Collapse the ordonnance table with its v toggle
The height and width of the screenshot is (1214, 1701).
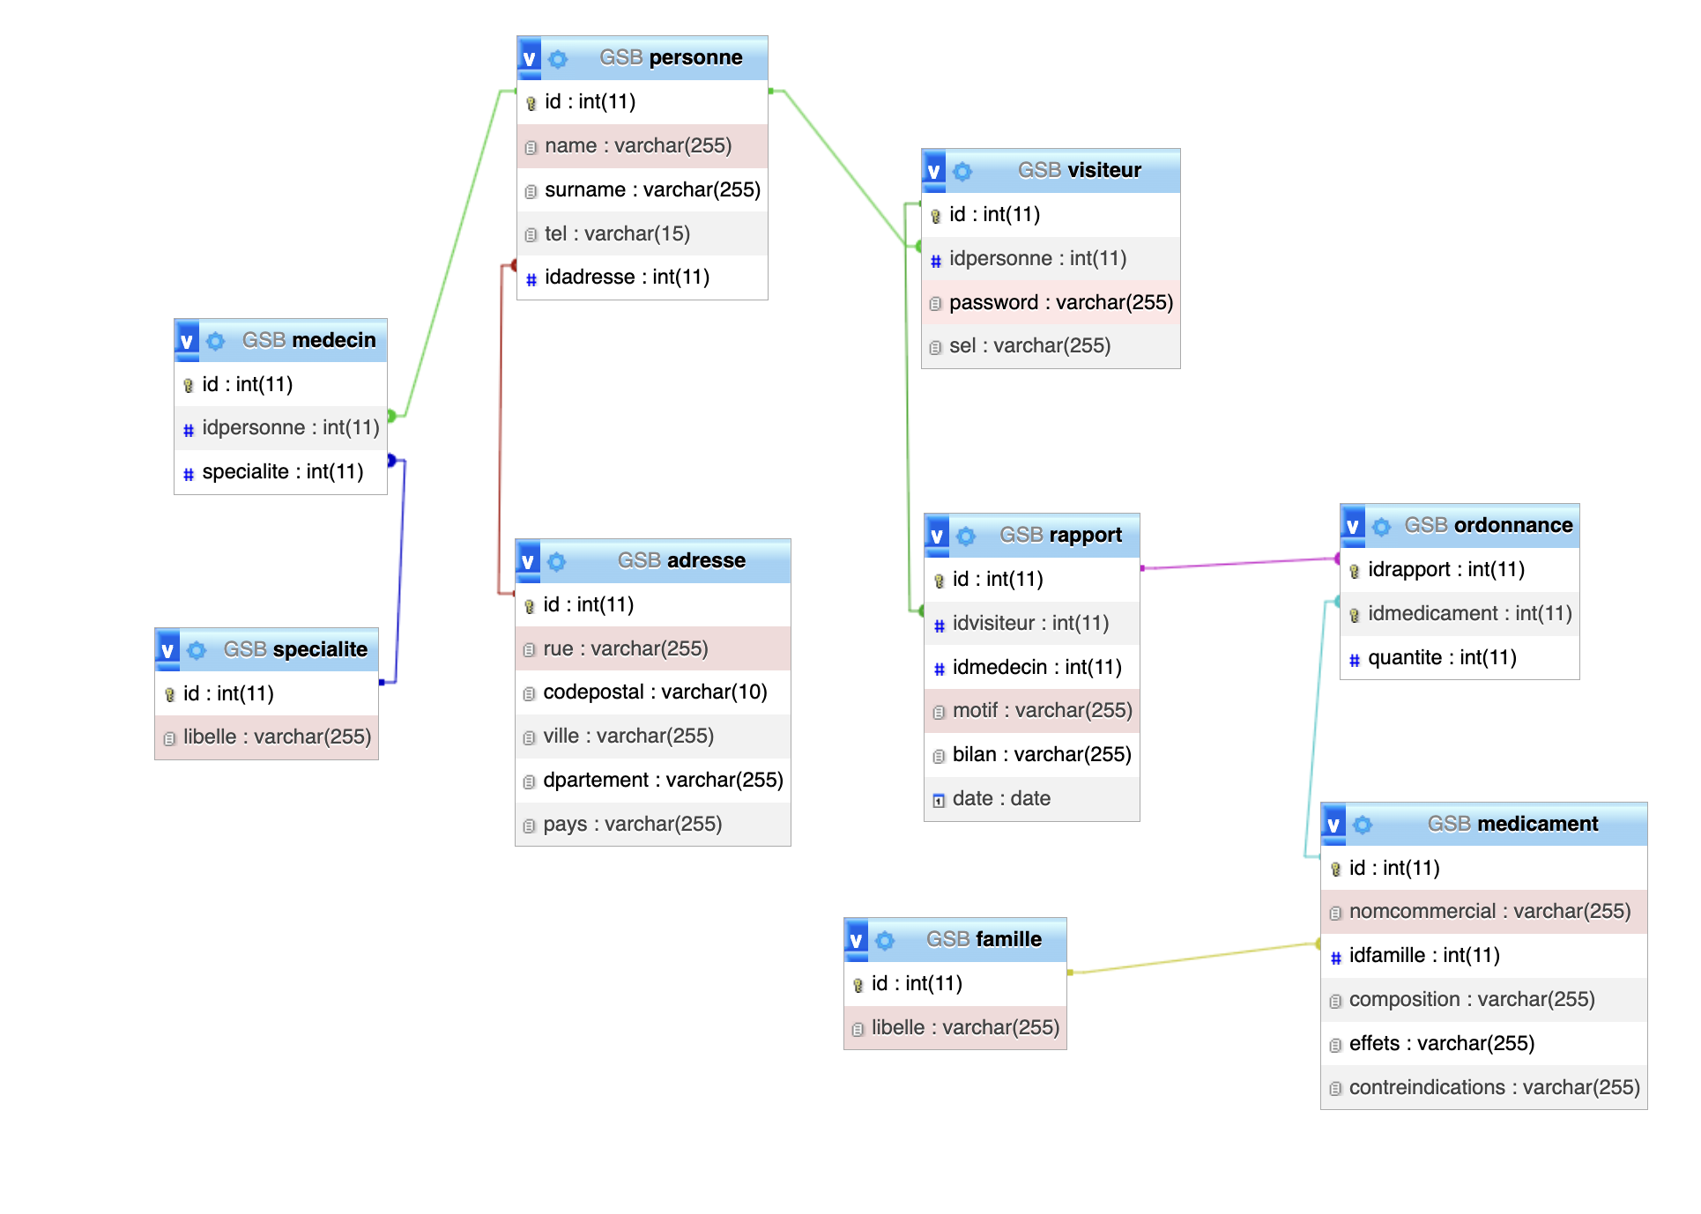point(1352,526)
